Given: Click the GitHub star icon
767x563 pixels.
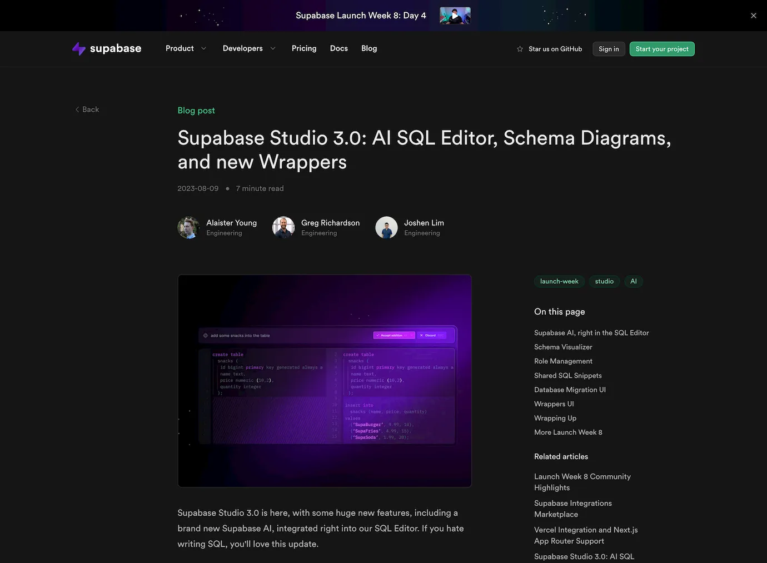Looking at the screenshot, I should [520, 49].
